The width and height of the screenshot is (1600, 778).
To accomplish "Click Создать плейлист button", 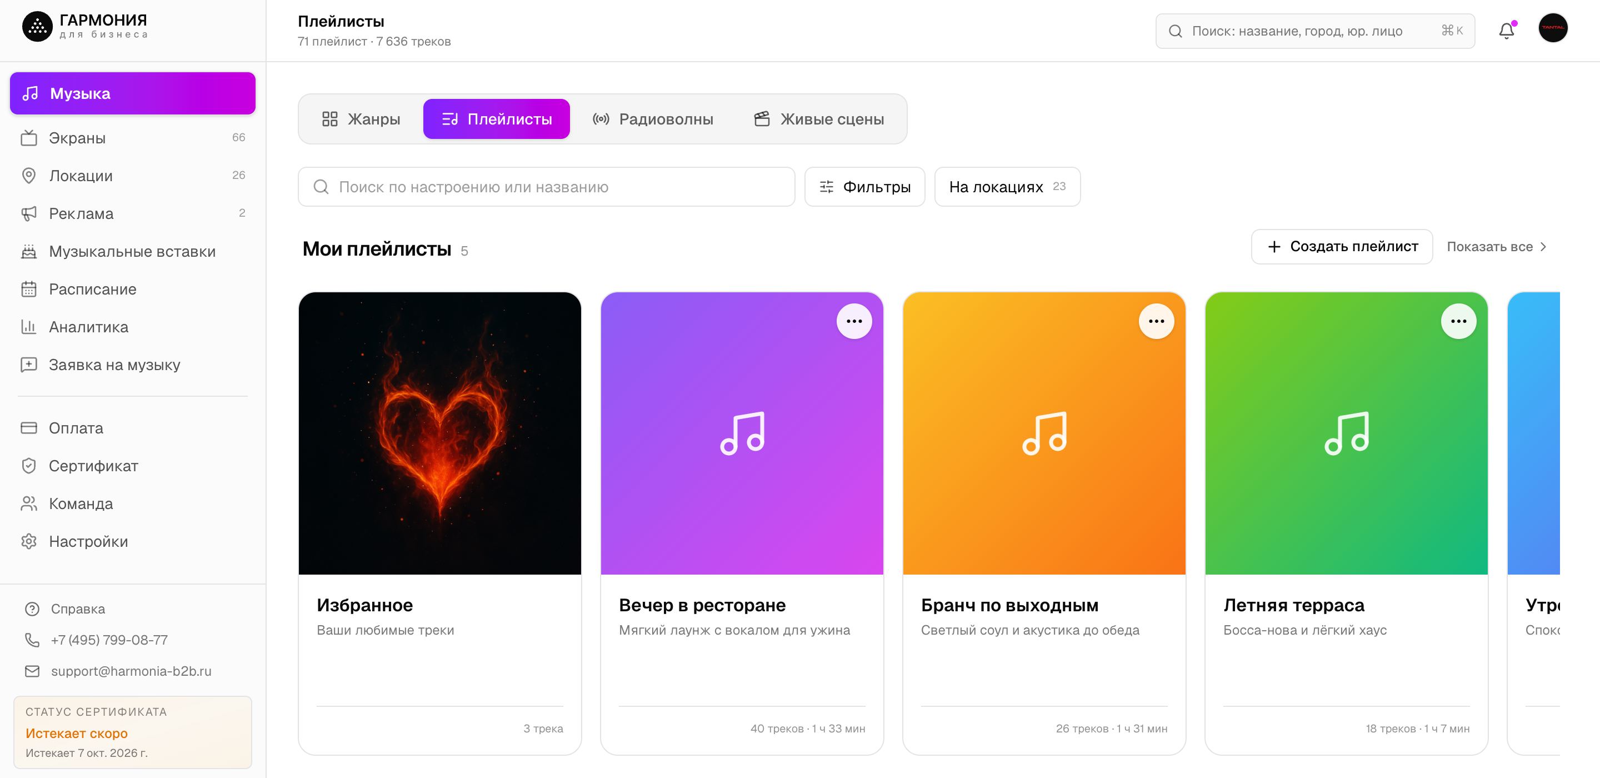I will pos(1342,247).
